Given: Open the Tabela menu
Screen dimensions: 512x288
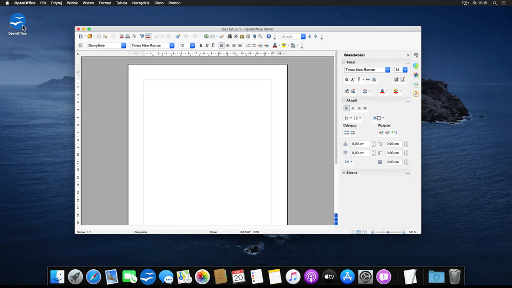Looking at the screenshot, I should (122, 3).
